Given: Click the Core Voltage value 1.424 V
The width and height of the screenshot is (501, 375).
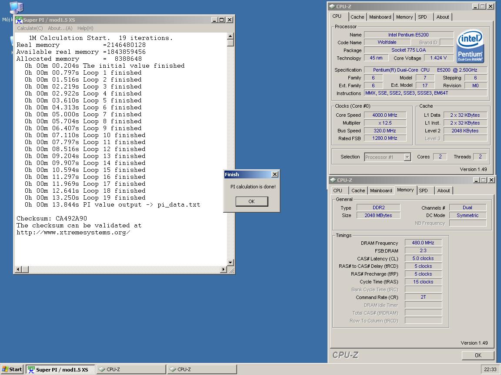Looking at the screenshot, I should click(x=438, y=58).
